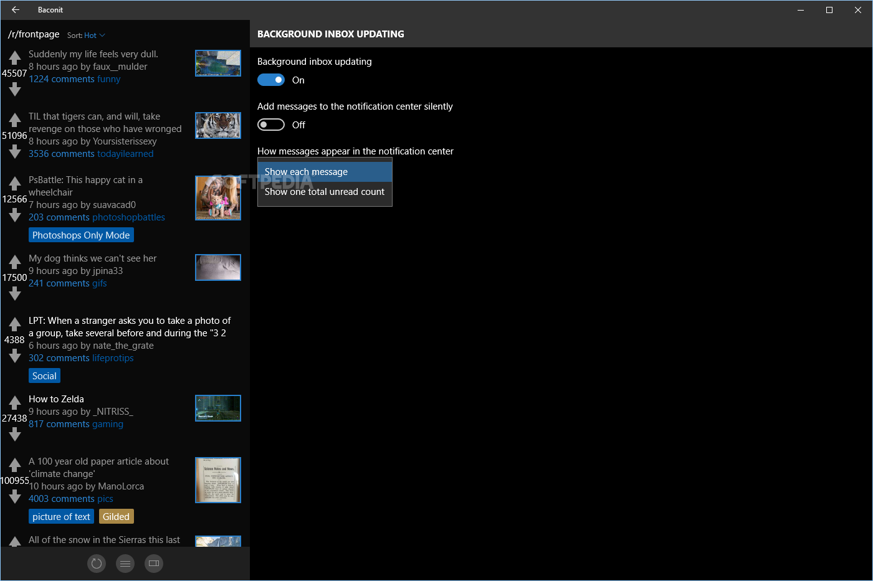Downvote the 'Suddenly my life feels very dull' post
Screen dimensions: 873x581
[x=15, y=90]
